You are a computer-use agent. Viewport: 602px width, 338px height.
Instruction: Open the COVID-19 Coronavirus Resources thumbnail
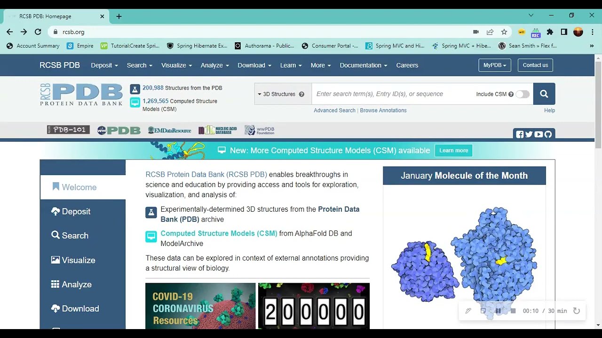click(200, 306)
